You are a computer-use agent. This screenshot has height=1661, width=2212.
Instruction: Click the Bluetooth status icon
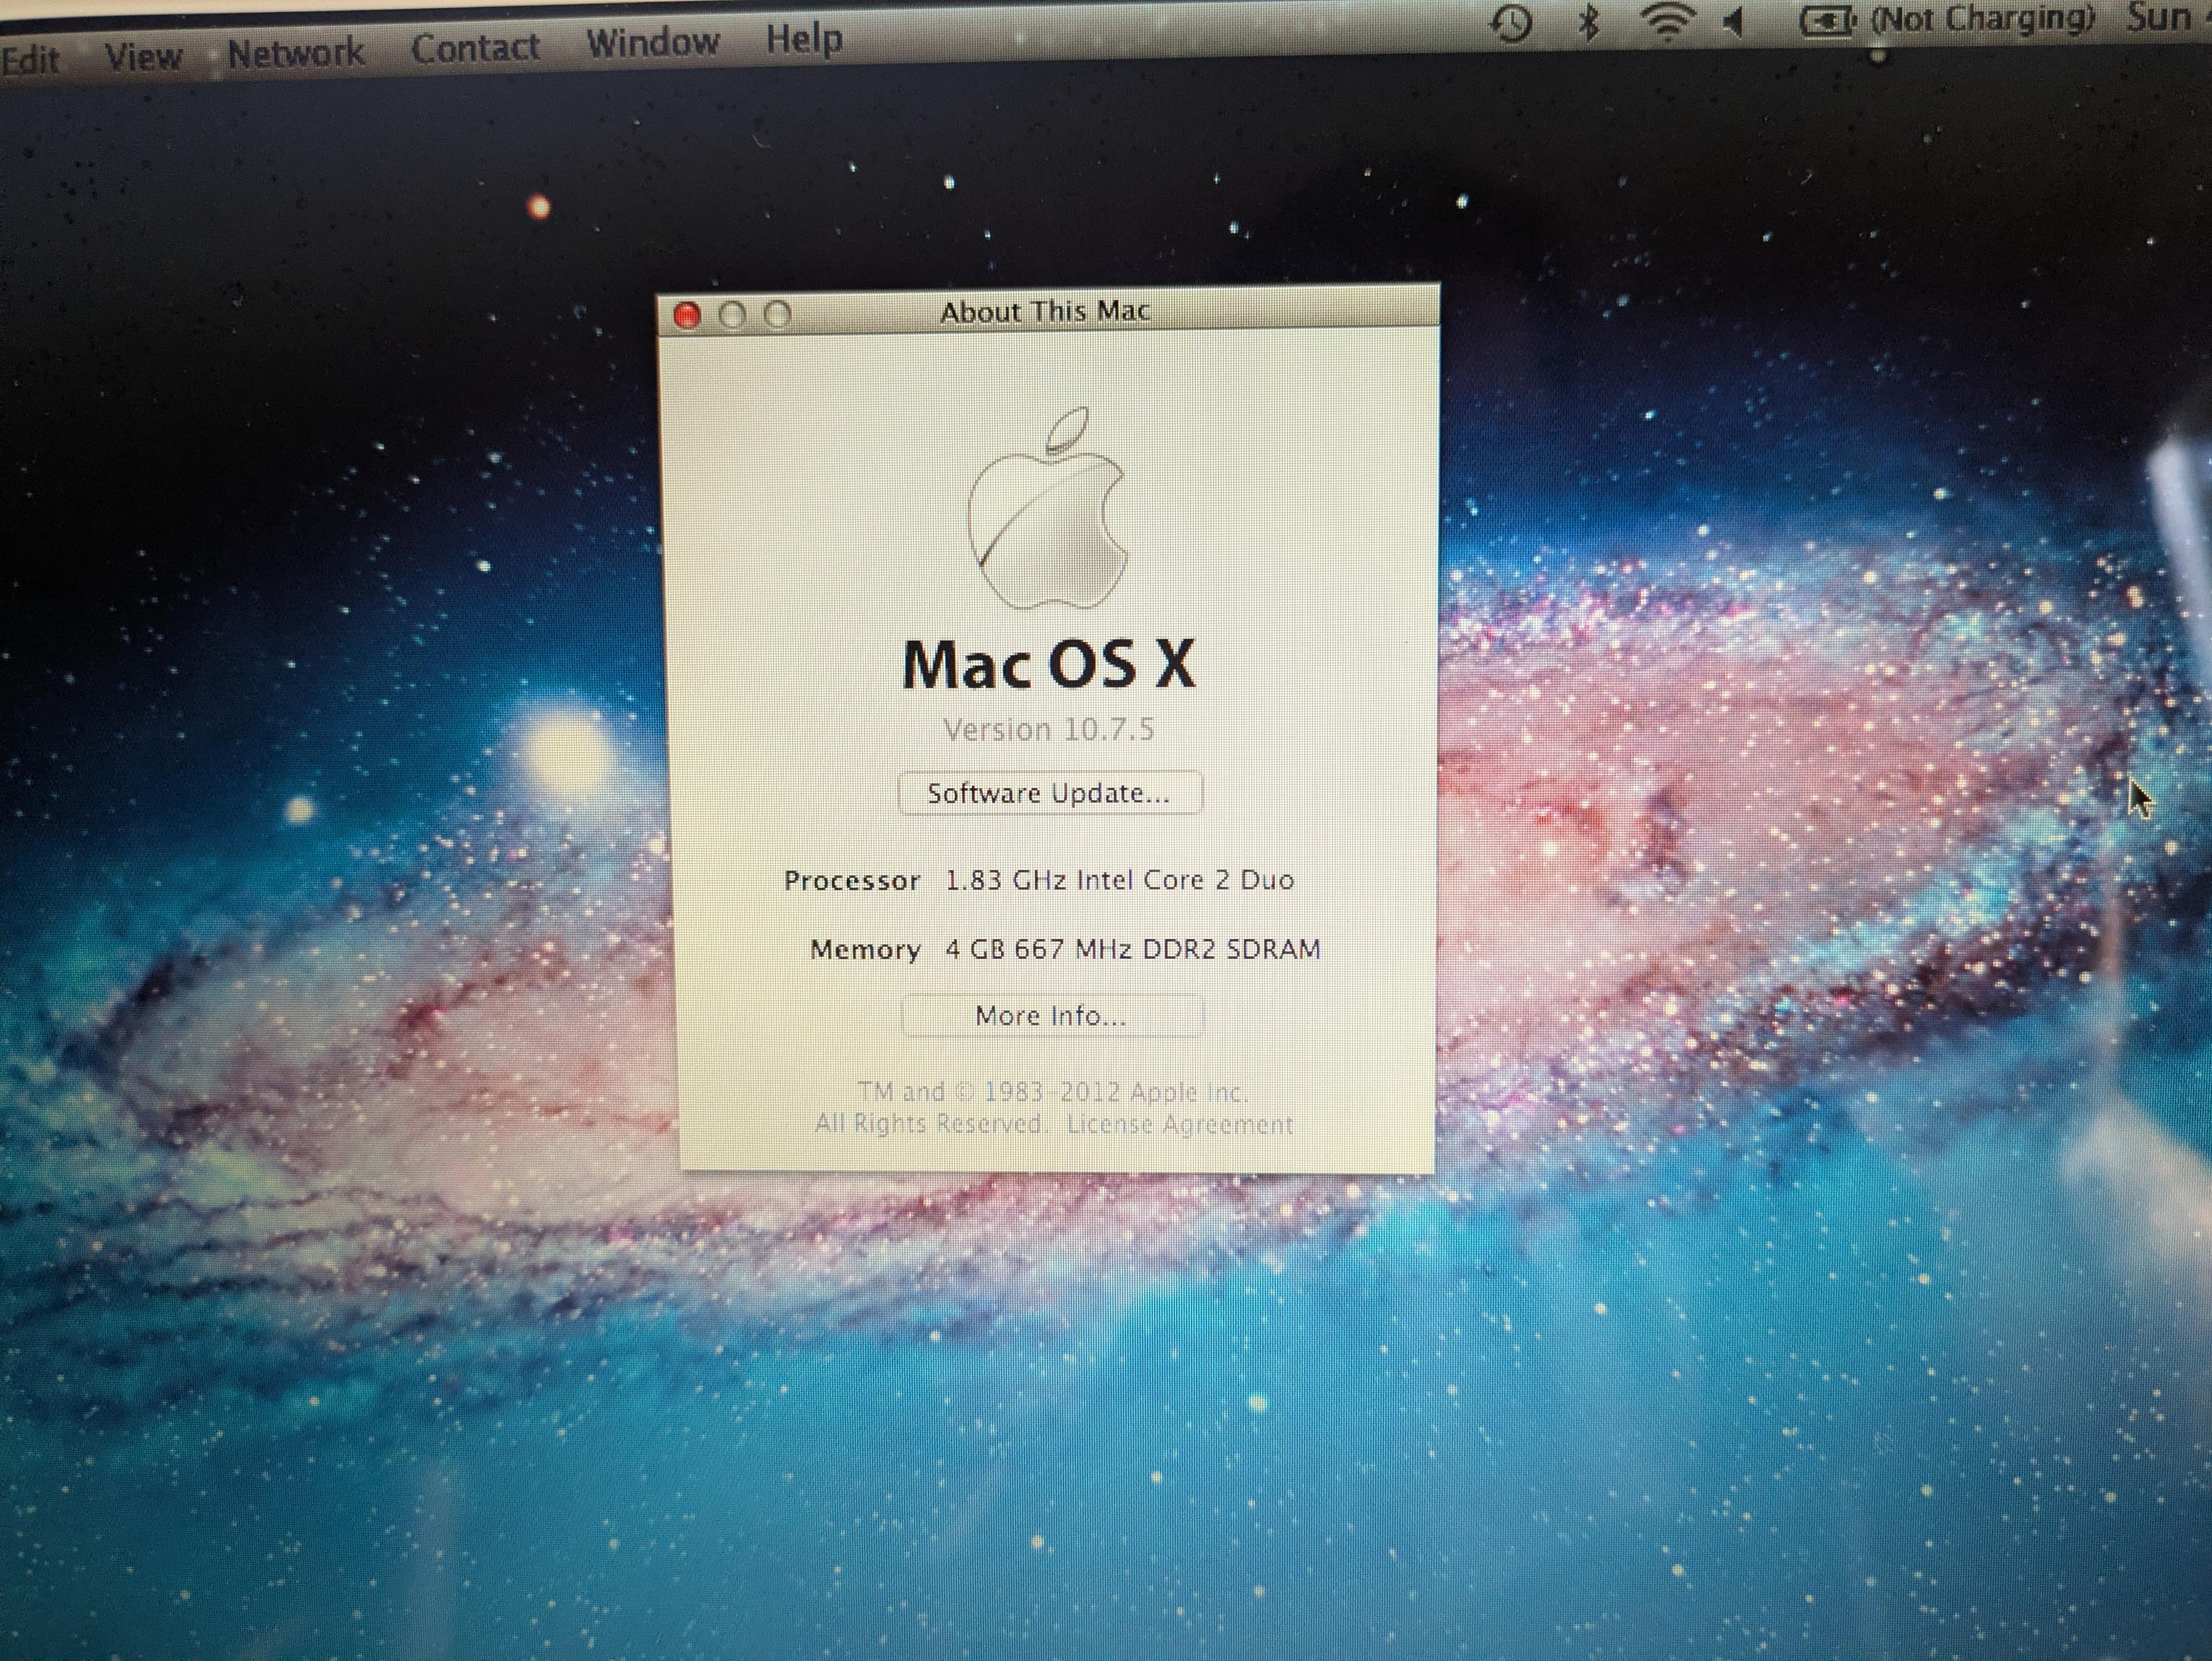tap(1588, 21)
